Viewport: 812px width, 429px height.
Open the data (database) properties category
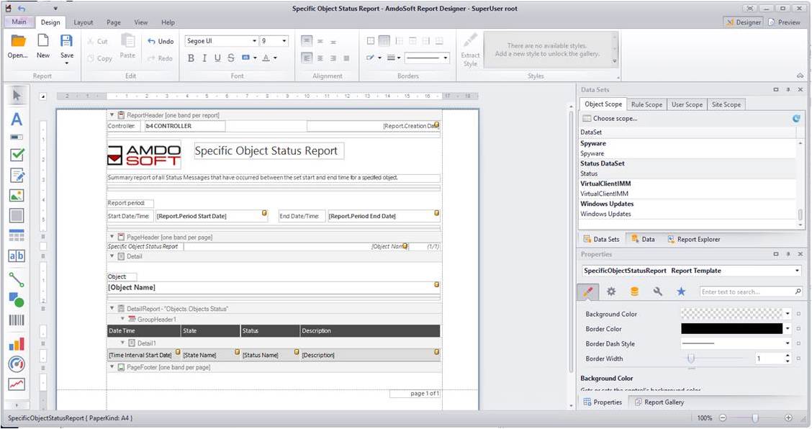634,292
